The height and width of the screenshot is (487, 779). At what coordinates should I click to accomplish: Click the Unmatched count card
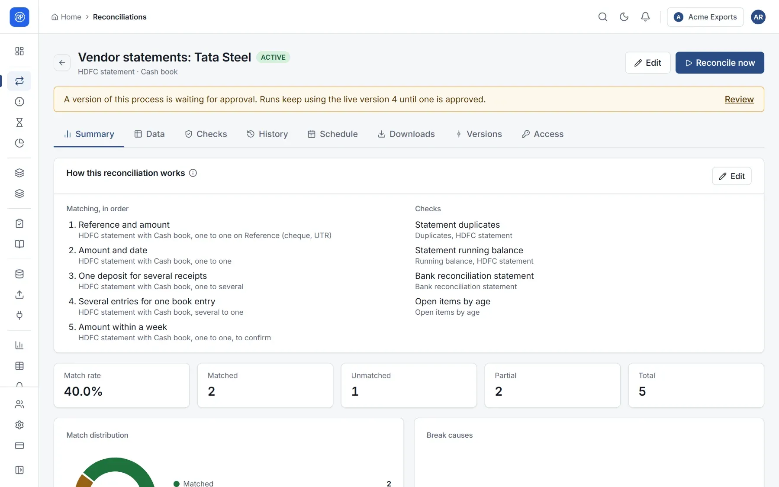click(409, 385)
